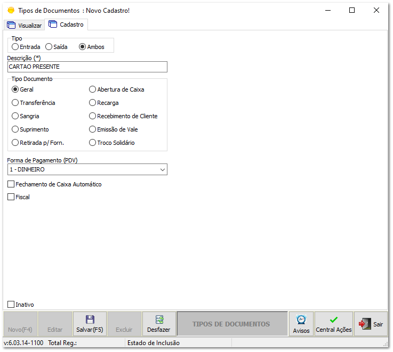Mark the record as Inativo
This screenshot has height=352, width=393.
(x=11, y=304)
